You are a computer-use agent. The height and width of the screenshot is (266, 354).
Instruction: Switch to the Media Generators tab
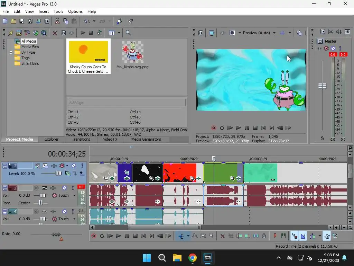coord(146,139)
